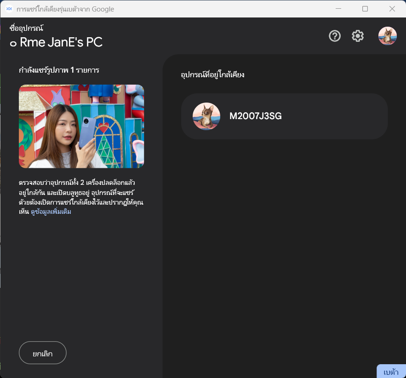The width and height of the screenshot is (406, 378).
Task: Open the ดูข้อมูลเพิ่มเติม learn more link
Action: click(51, 212)
